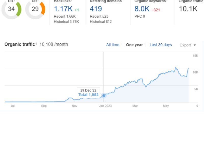The width and height of the screenshot is (204, 153).
Task: Open the Export dropdown menu
Action: (188, 45)
